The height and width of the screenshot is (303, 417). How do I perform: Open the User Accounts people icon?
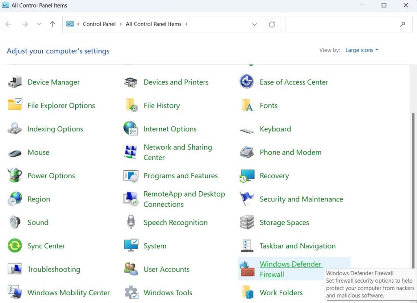[131, 269]
